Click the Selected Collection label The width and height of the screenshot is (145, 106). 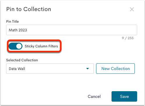(22, 60)
